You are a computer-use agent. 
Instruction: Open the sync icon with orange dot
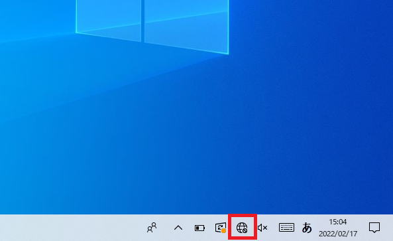(221, 228)
